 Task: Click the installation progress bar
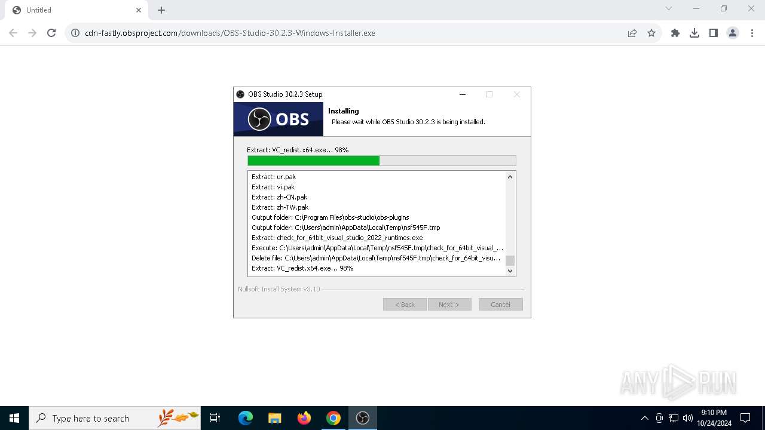coord(382,161)
